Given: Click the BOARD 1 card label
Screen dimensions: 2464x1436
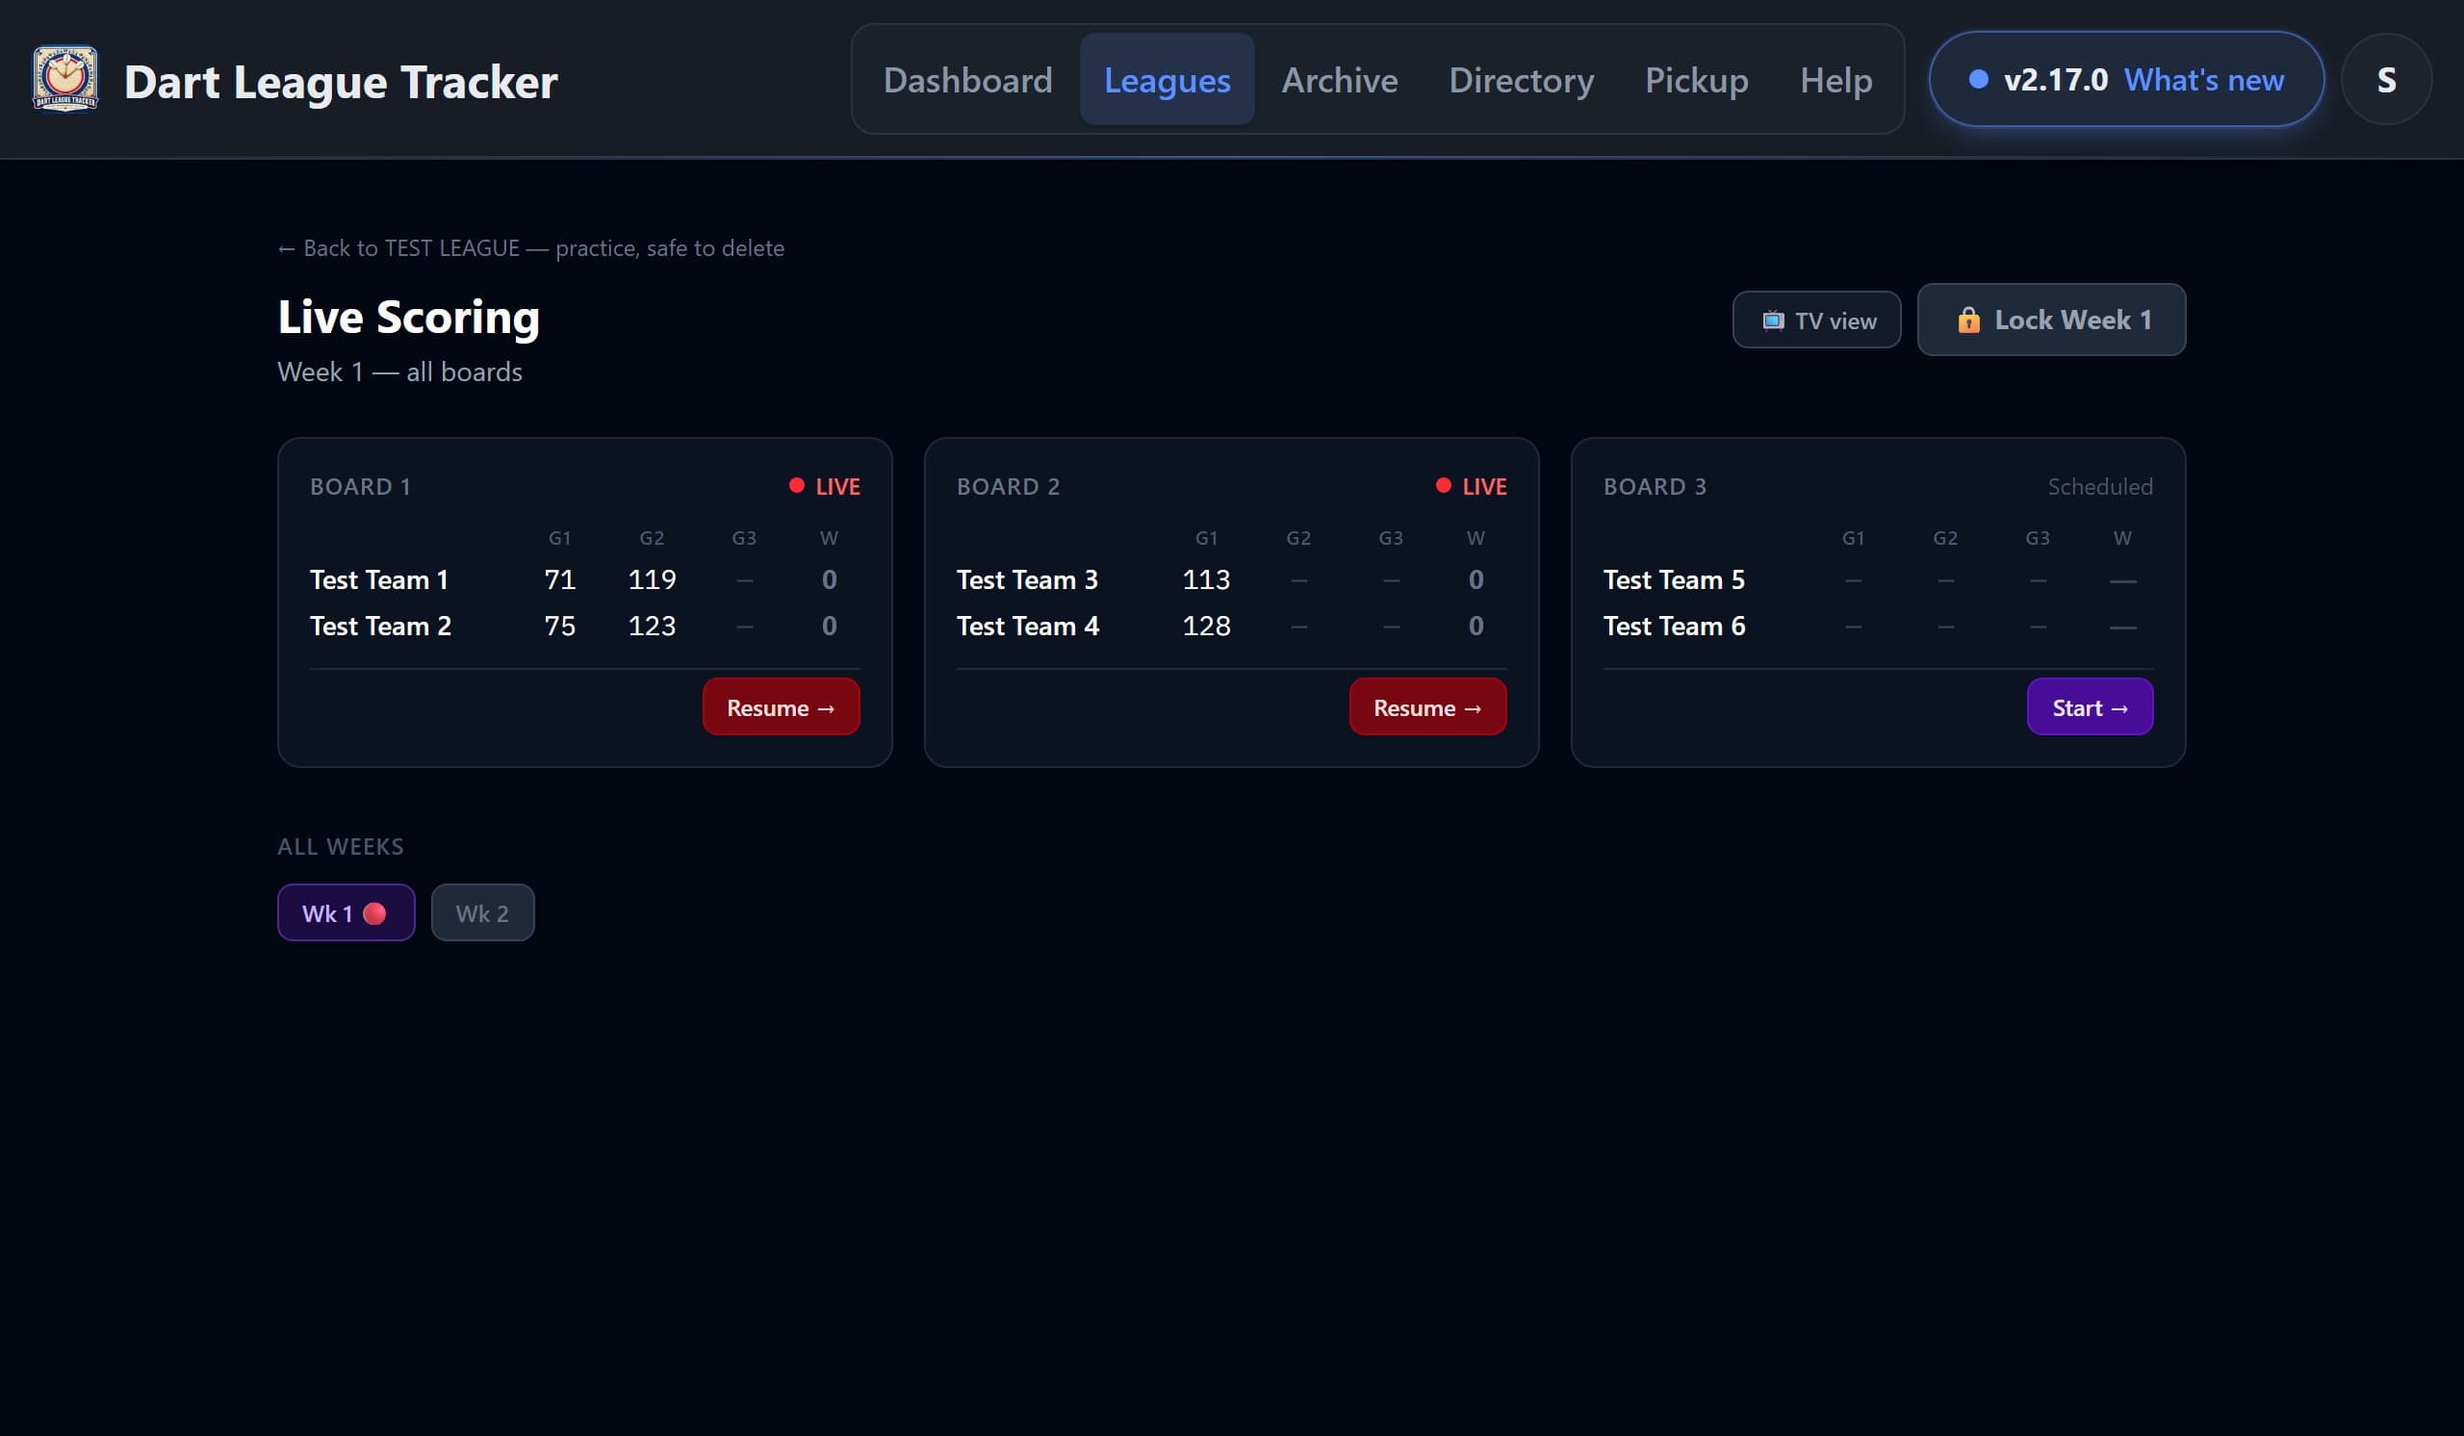Looking at the screenshot, I should (360, 487).
